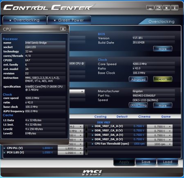Click BIOS version value V17.1B1
The image size is (184, 178).
137,38
